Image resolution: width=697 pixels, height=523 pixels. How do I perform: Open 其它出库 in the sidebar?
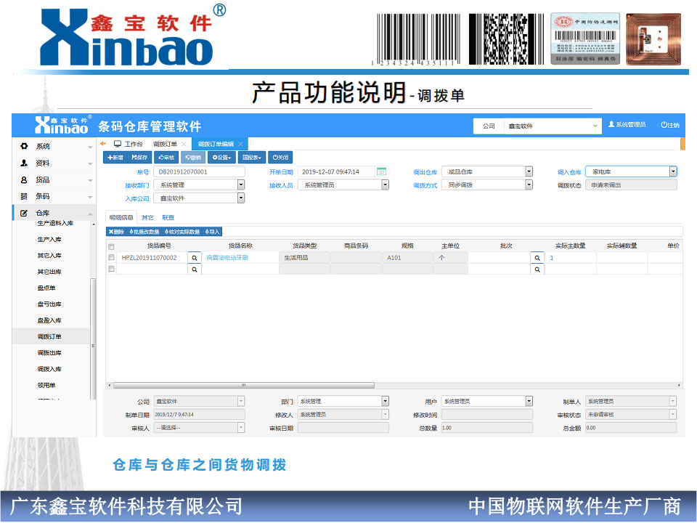(x=49, y=272)
